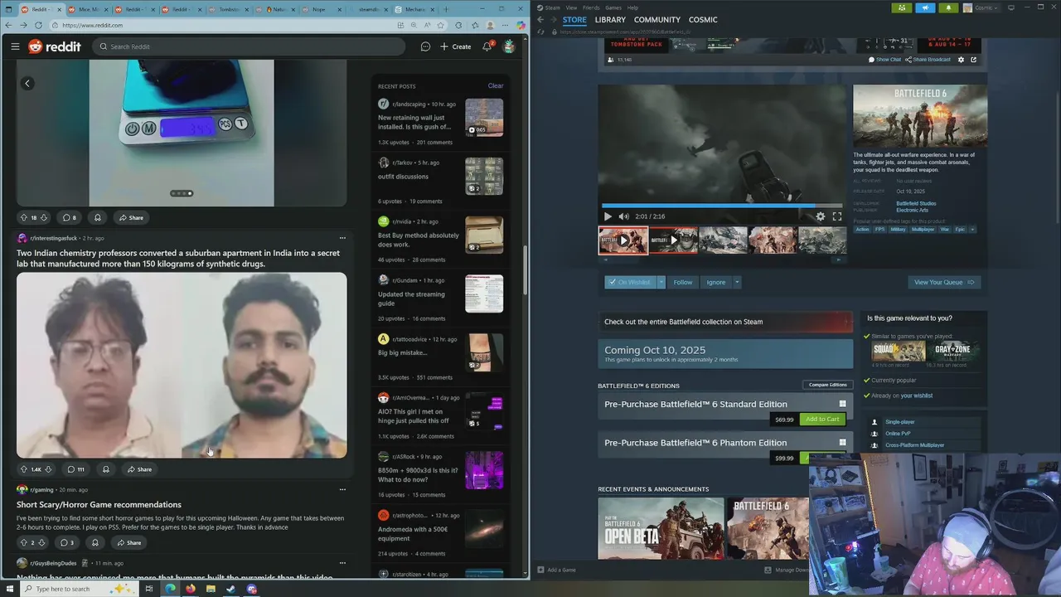The width and height of the screenshot is (1061, 597).
Task: Share the horror game recommendations post
Action: point(128,542)
